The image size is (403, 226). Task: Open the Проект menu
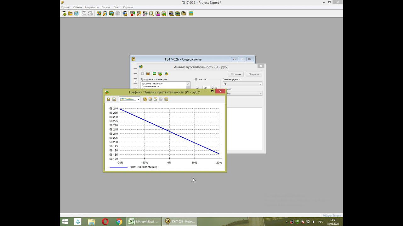(x=66, y=7)
